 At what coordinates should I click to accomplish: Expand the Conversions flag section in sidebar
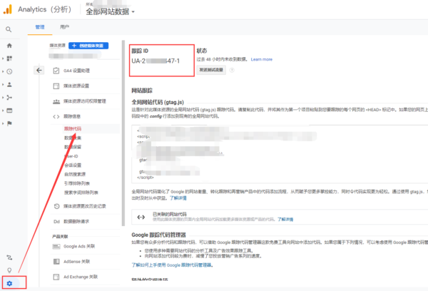coord(9,123)
